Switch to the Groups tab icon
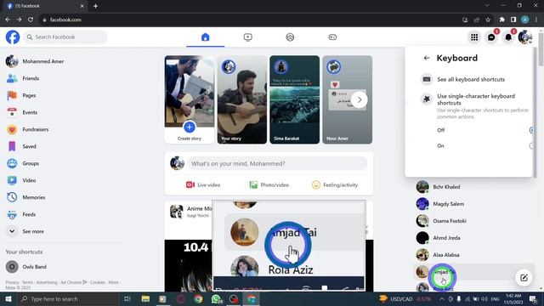 (290, 37)
